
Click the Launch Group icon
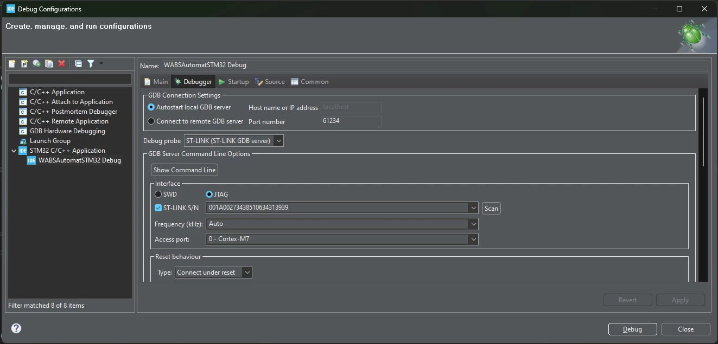coord(23,141)
